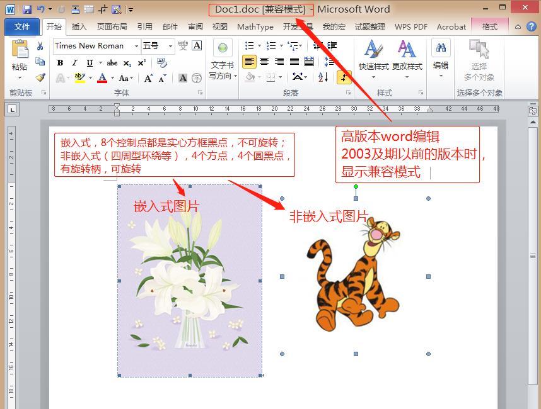Viewport: 541px width, 409px height.
Task: Switch to the 插入 ribbon tab
Action: click(79, 26)
